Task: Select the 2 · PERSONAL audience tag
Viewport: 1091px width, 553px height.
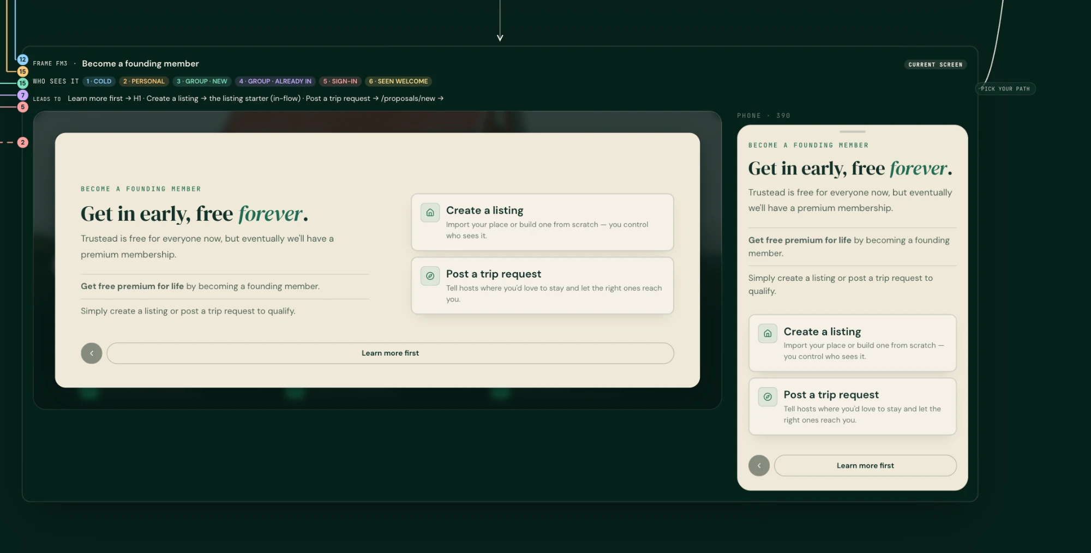Action: [x=144, y=81]
